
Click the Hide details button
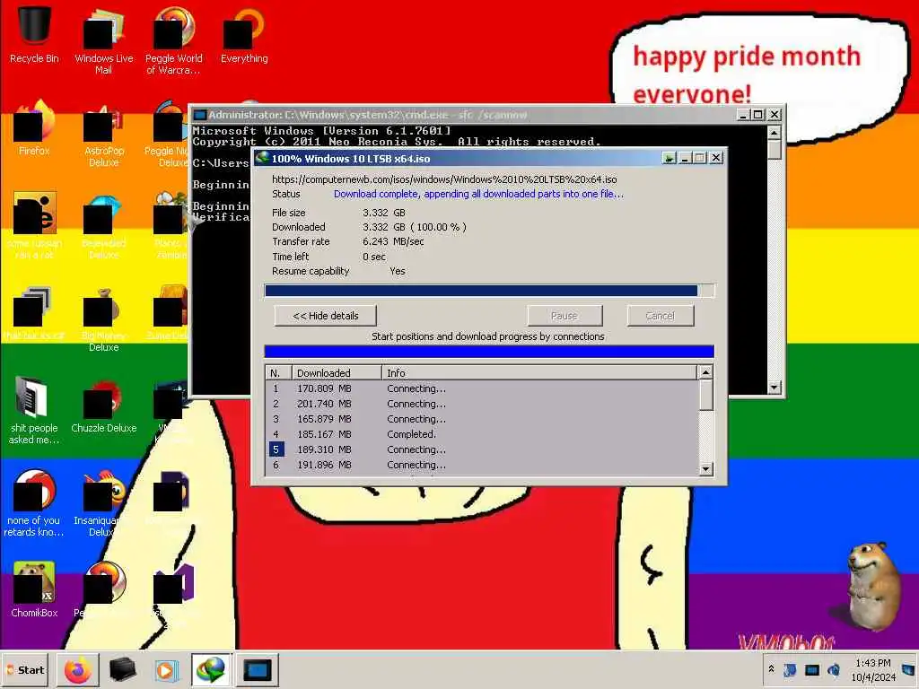tap(325, 316)
